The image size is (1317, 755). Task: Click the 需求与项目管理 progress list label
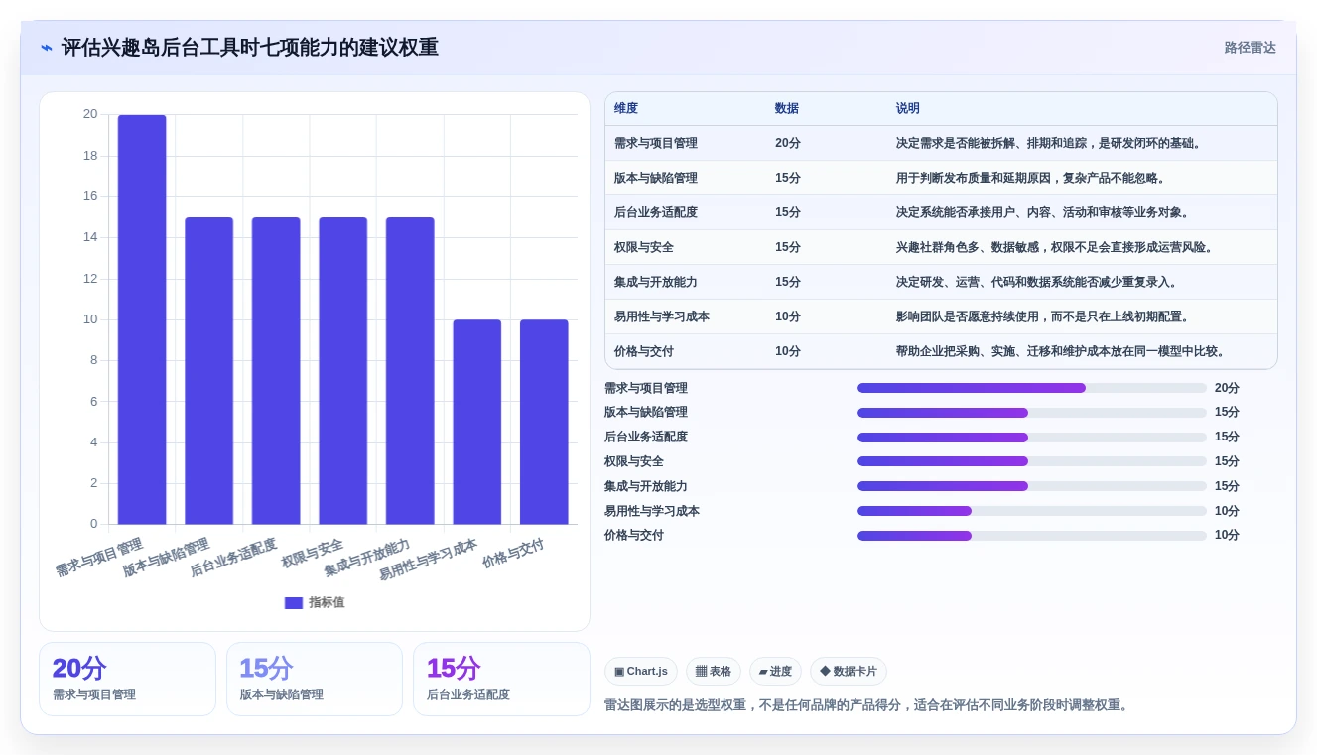646,388
